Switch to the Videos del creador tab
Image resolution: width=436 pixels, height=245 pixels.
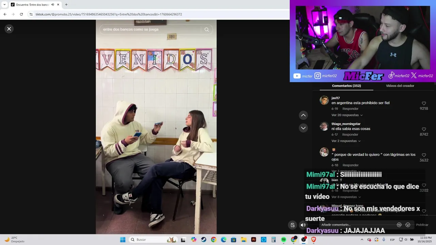[x=400, y=86]
